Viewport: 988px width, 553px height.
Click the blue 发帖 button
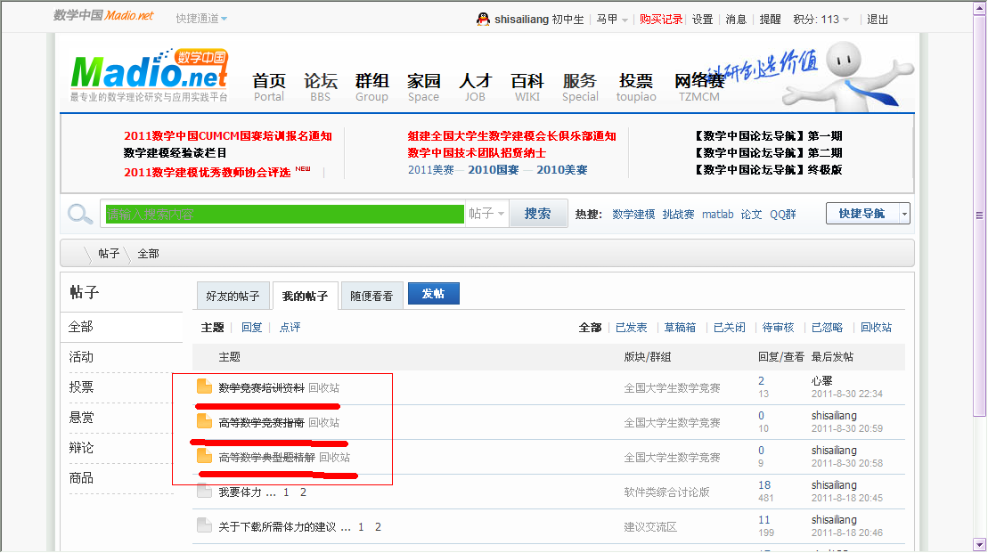pos(434,294)
